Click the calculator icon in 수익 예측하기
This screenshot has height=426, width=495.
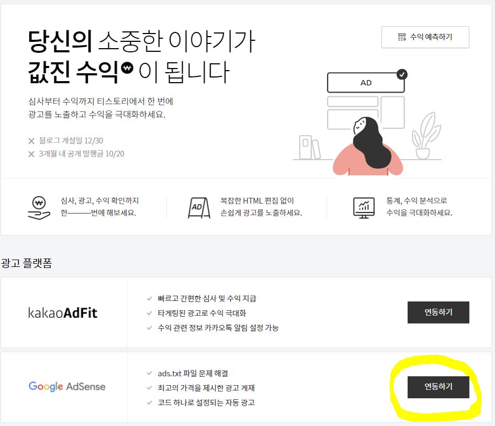click(x=401, y=37)
